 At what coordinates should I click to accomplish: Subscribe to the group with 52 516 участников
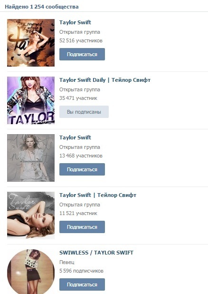click(x=82, y=54)
